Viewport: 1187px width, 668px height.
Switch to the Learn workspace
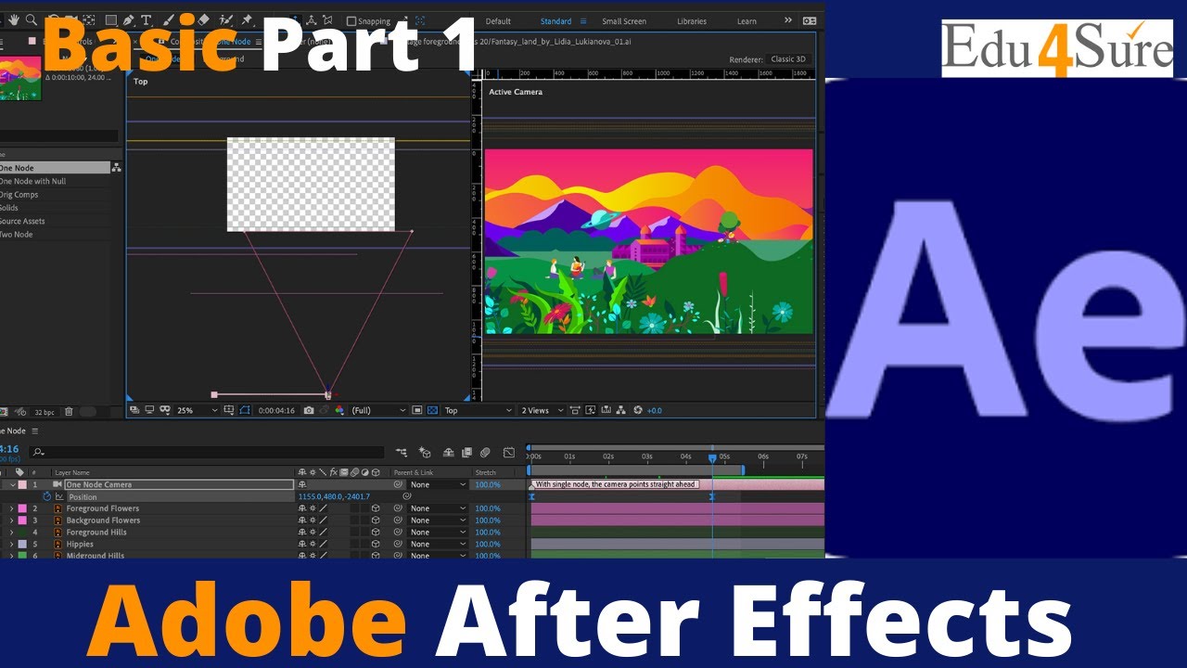coord(747,21)
